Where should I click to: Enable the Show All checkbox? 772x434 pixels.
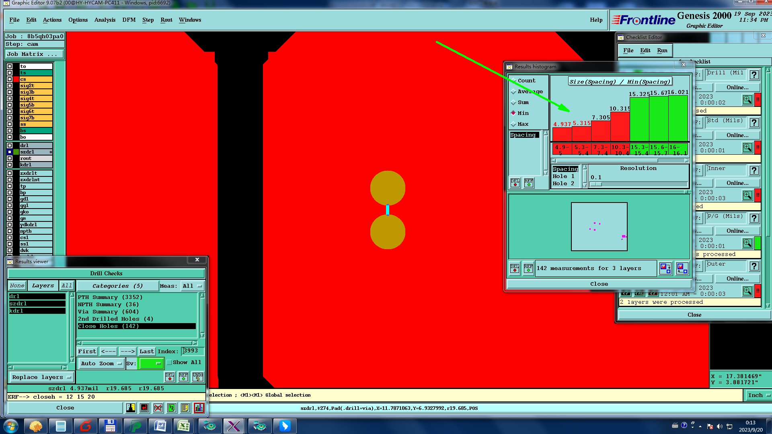click(169, 362)
